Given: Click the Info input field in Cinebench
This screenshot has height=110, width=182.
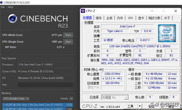Looking at the screenshot, I should tap(45, 85).
